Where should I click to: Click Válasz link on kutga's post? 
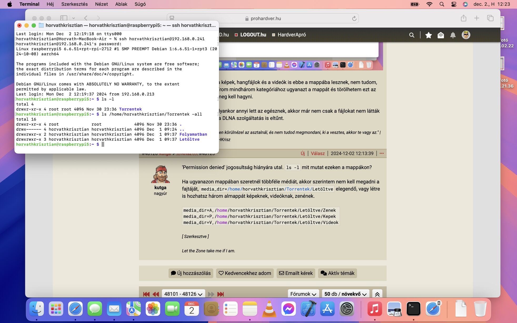click(x=318, y=153)
